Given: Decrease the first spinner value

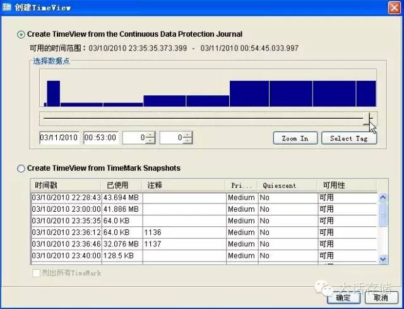Looking at the screenshot, I should [x=150, y=140].
